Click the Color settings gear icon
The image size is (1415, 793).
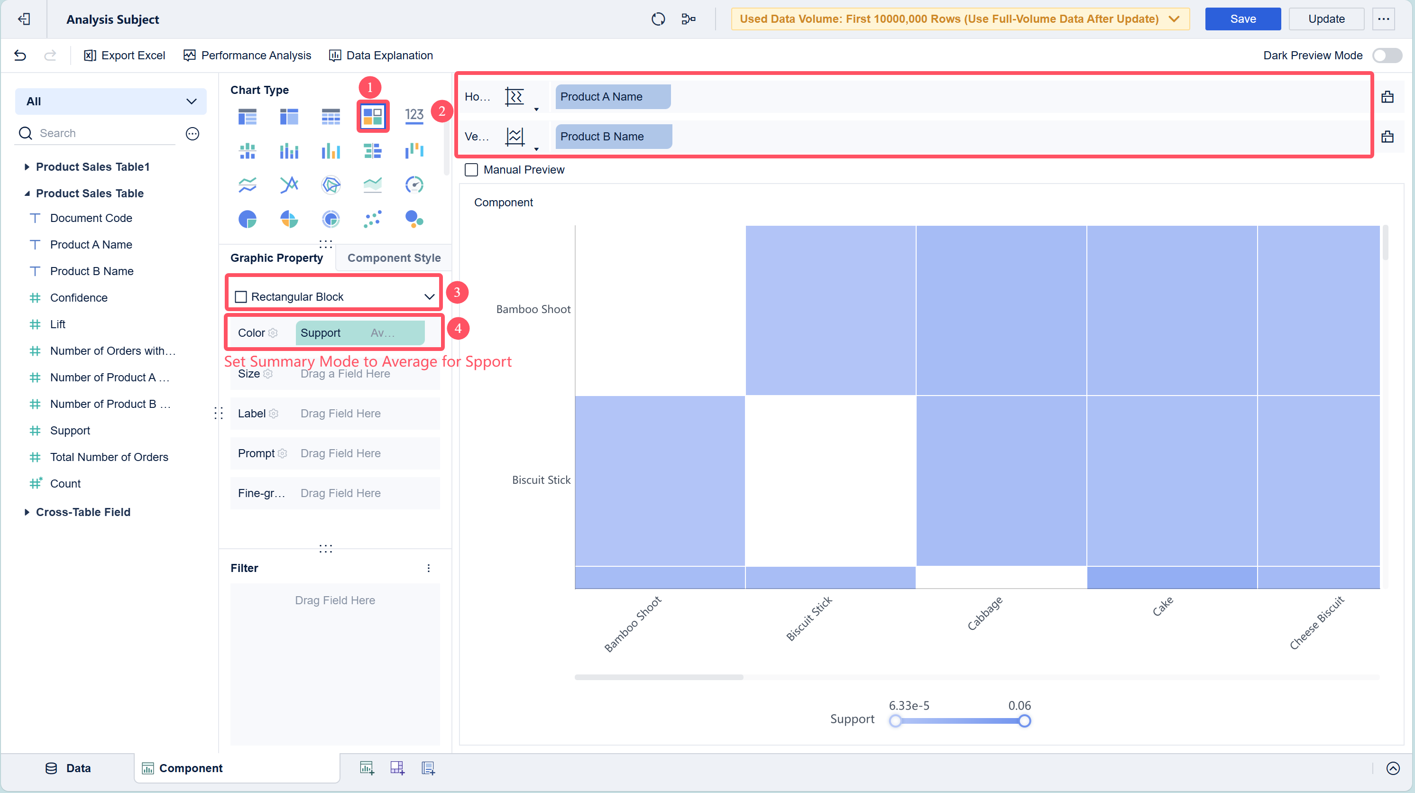point(273,333)
